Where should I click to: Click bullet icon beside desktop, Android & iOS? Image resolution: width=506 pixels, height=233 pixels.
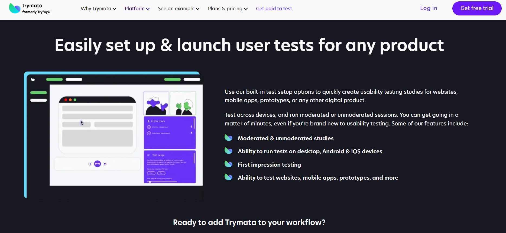[228, 151]
